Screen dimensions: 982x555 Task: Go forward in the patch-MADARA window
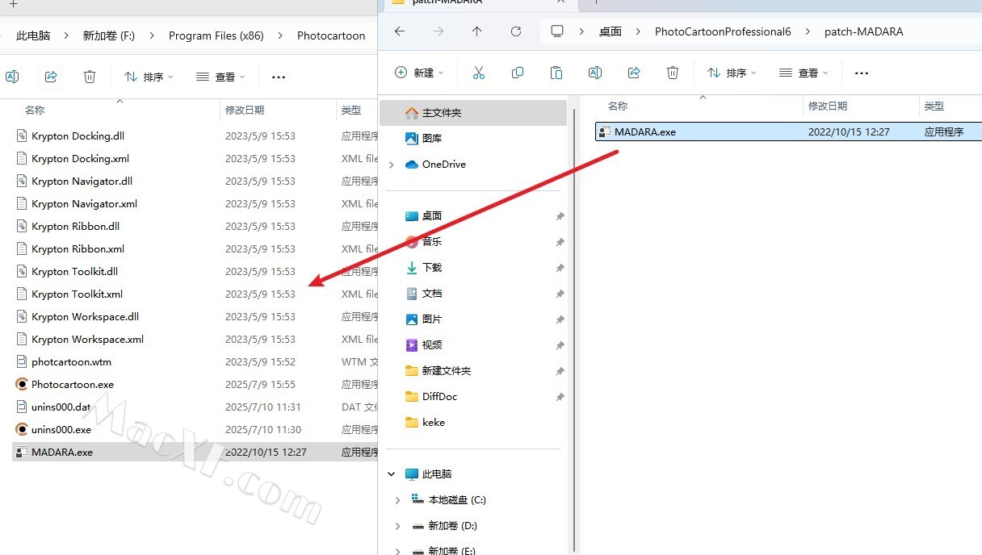[x=439, y=31]
